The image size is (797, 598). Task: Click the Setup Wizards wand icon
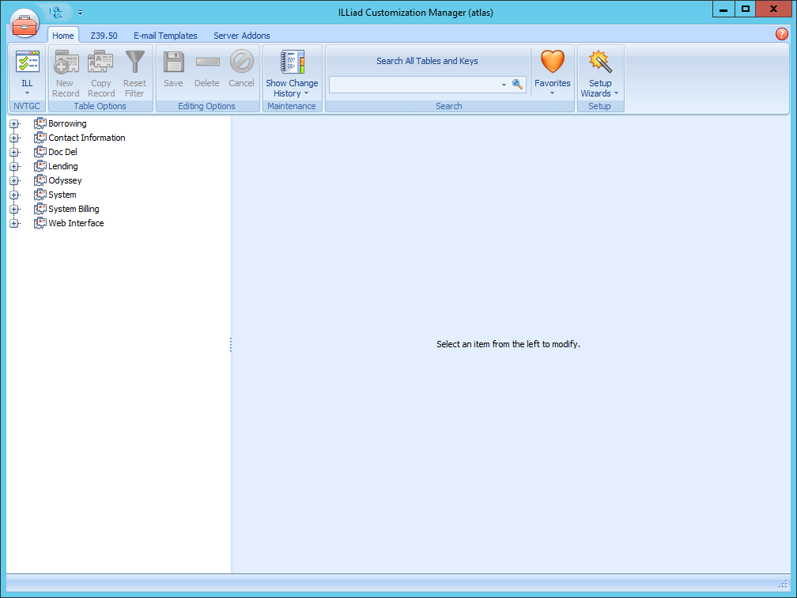(x=600, y=63)
